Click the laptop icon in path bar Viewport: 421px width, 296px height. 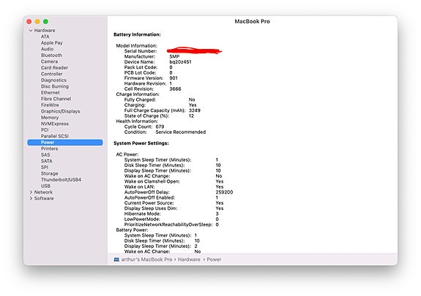pos(116,259)
